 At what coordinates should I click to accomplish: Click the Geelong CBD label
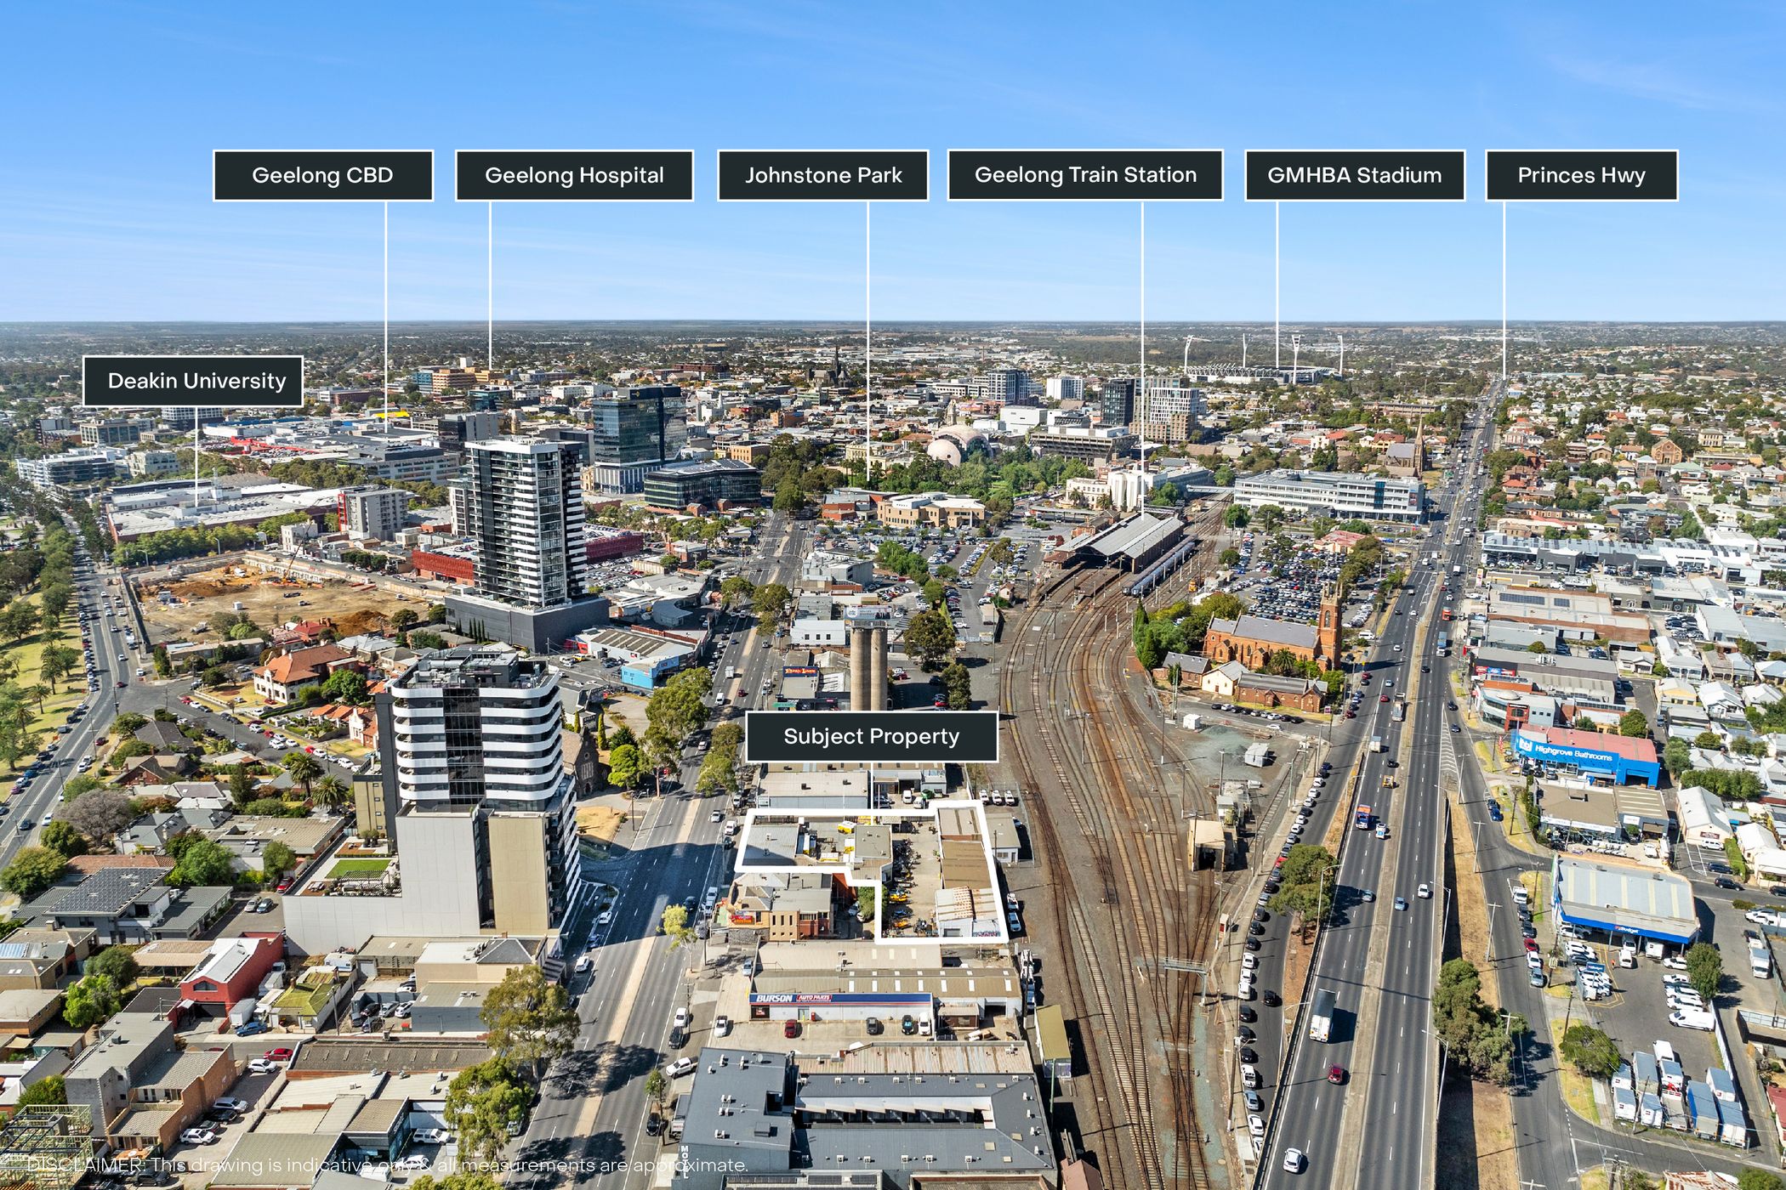point(322,176)
